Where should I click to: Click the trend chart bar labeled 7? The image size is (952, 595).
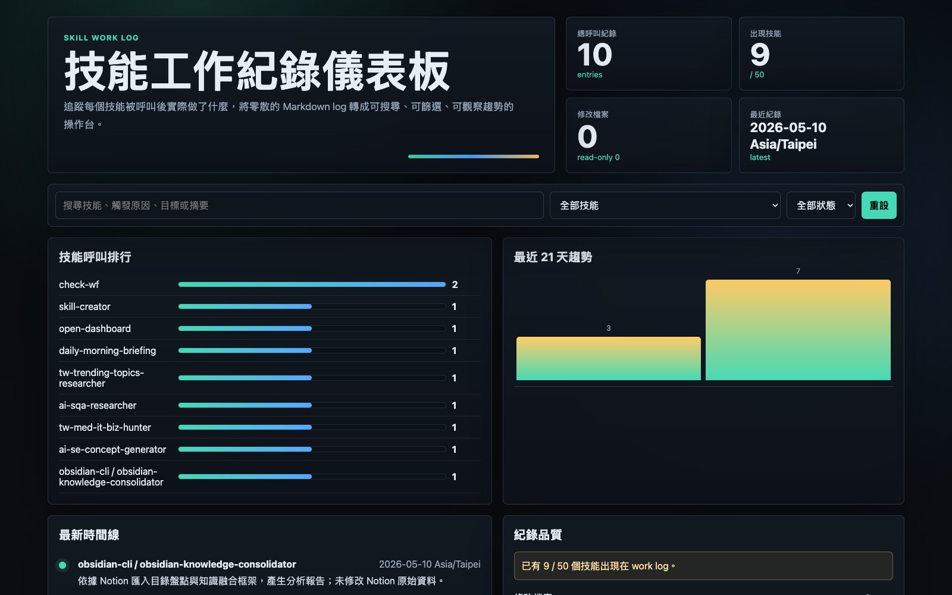tap(798, 330)
